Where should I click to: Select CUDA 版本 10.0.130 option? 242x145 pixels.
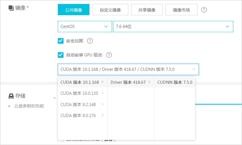83,93
